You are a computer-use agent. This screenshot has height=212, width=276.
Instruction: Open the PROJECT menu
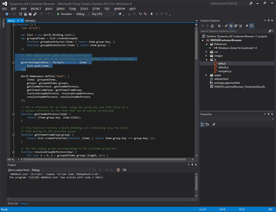[x=36, y=9]
